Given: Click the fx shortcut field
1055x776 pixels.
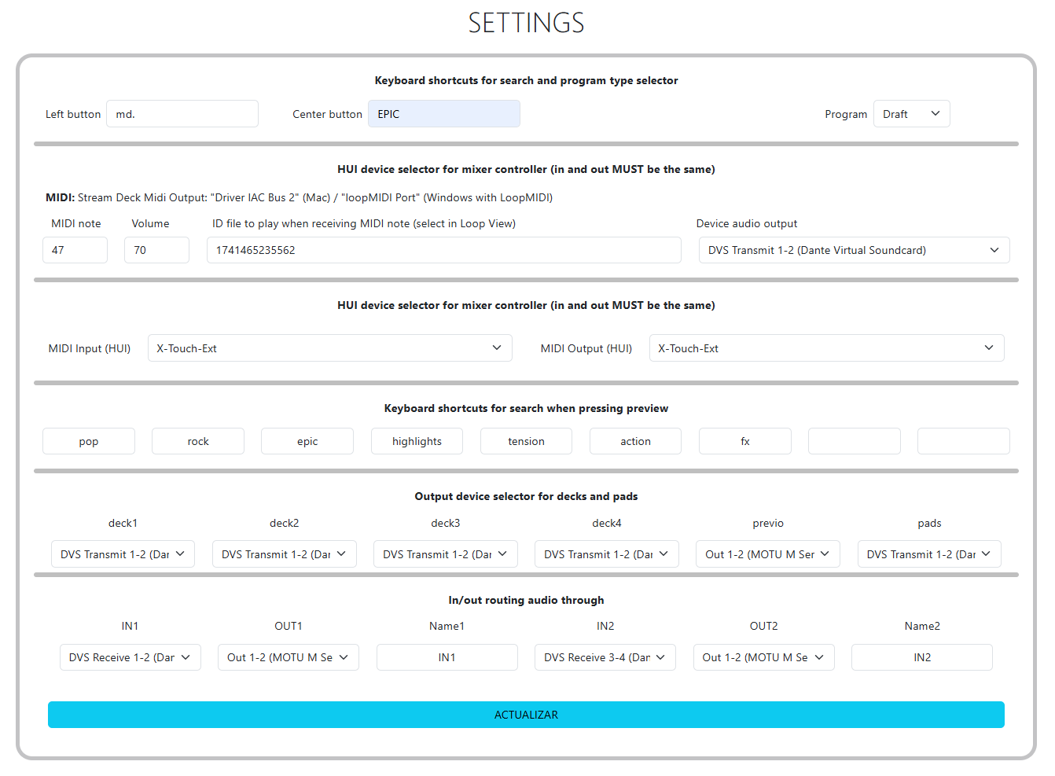Looking at the screenshot, I should (x=745, y=441).
